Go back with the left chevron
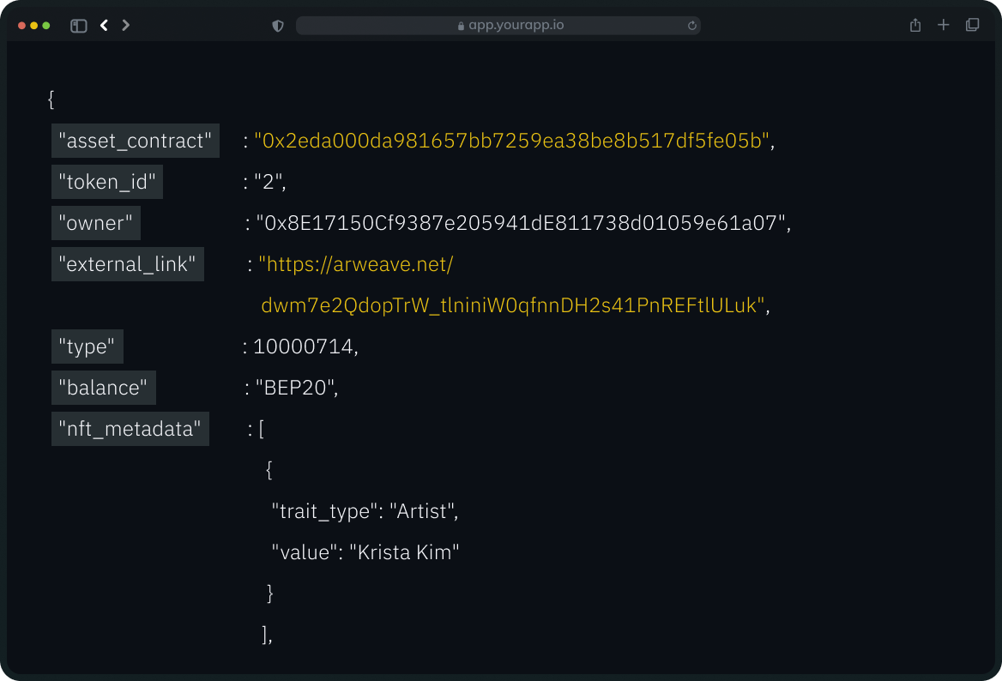 tap(104, 26)
